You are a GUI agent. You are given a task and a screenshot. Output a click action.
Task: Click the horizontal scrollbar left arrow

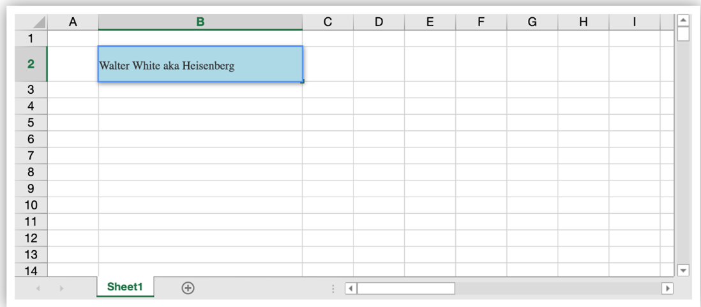point(350,288)
